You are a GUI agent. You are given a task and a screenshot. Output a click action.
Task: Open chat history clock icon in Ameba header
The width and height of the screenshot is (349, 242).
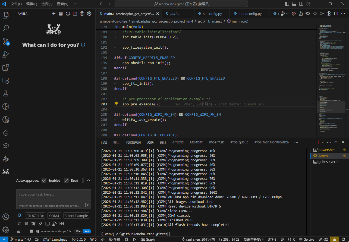[68, 14]
